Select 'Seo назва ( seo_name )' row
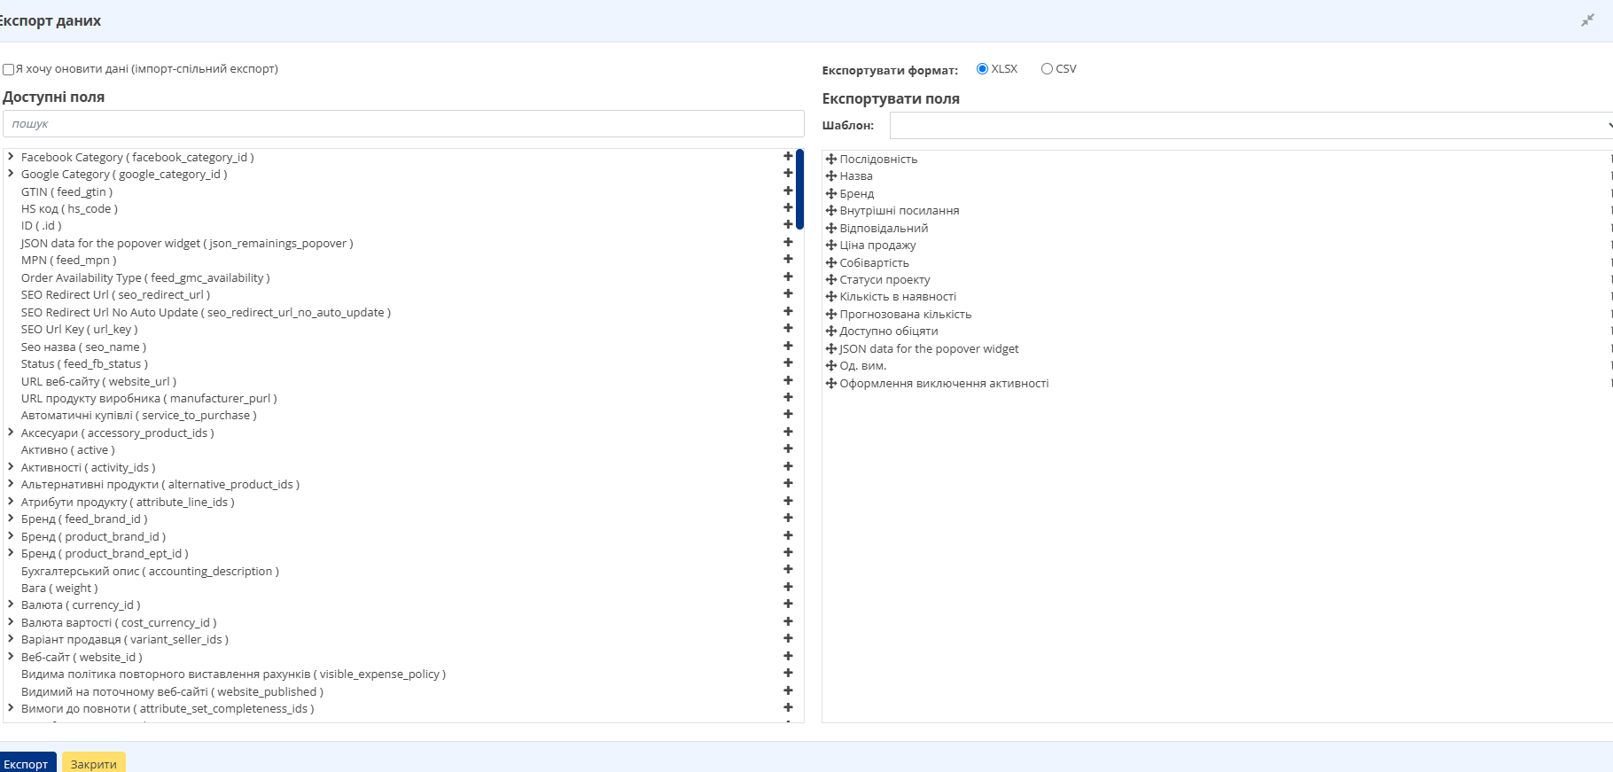Screen dimensions: 1613x772 click(x=83, y=347)
